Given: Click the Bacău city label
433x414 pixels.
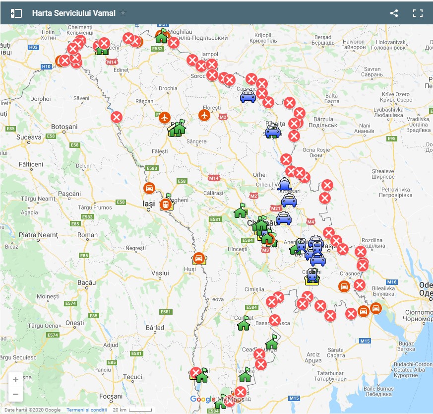Looking at the screenshot, I should pos(87,283).
